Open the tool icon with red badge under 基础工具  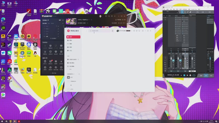(x=50, y=61)
